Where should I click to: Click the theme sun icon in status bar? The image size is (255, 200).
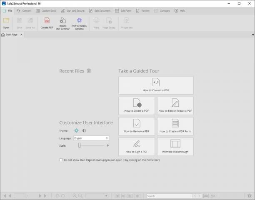249,196
